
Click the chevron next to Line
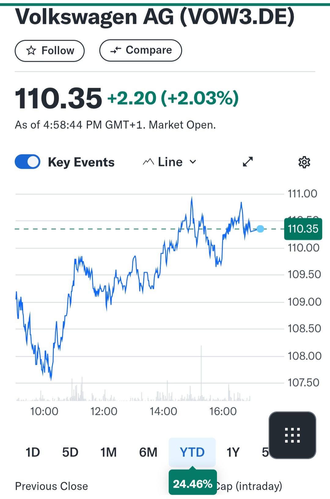pos(193,162)
